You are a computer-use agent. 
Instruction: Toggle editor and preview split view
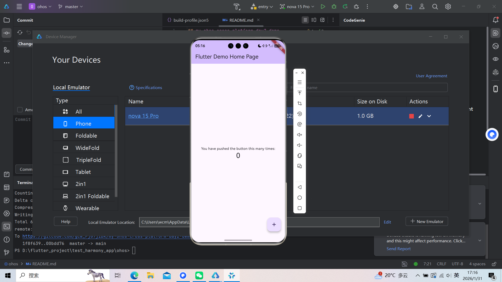[314, 20]
